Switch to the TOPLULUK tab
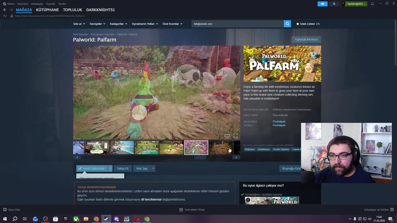Image resolution: width=397 pixels, height=223 pixels. [x=73, y=10]
